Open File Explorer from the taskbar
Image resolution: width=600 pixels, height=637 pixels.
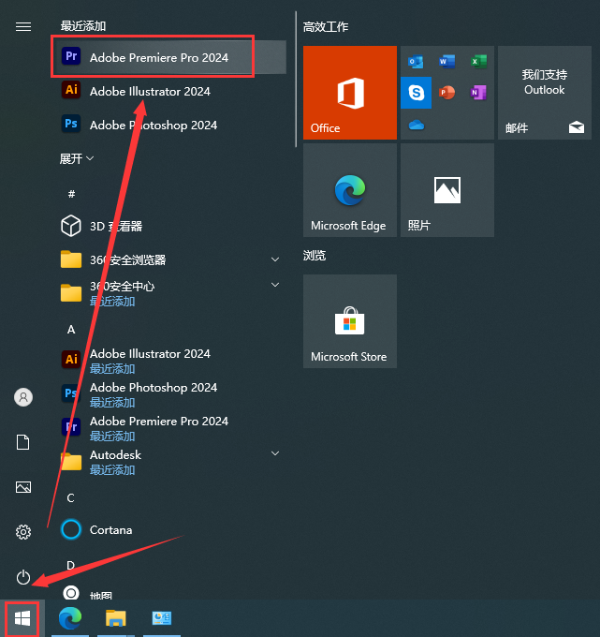[x=116, y=618]
